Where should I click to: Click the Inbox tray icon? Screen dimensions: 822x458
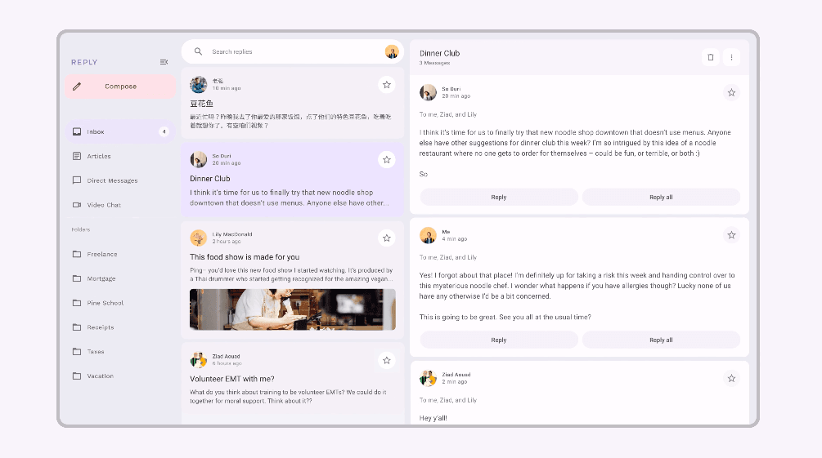[77, 131]
